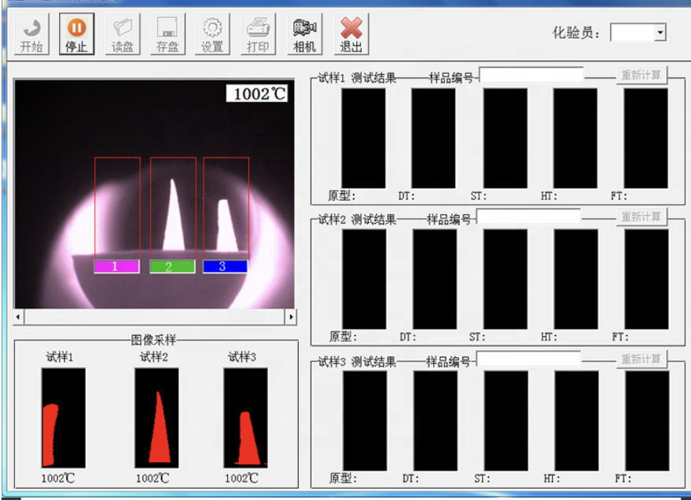
Task: Click 重新计算 button for 试样2
Action: (641, 217)
